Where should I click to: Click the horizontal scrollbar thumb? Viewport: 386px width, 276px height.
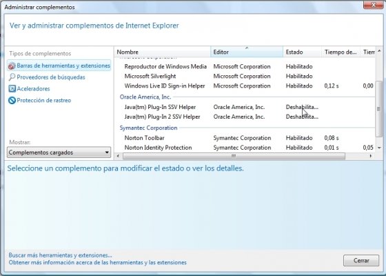pos(234,156)
